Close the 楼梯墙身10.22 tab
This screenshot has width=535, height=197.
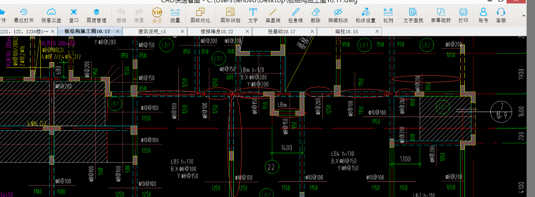pyautogui.click(x=247, y=31)
